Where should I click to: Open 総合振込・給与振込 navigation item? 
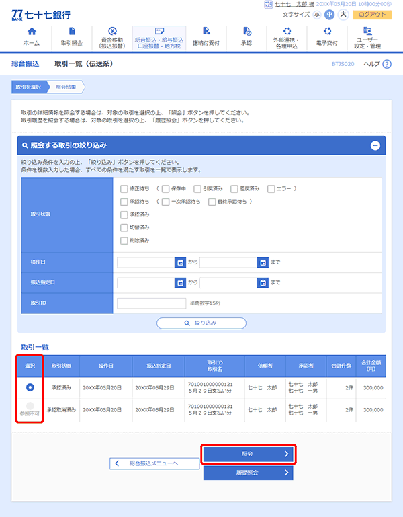(x=159, y=38)
